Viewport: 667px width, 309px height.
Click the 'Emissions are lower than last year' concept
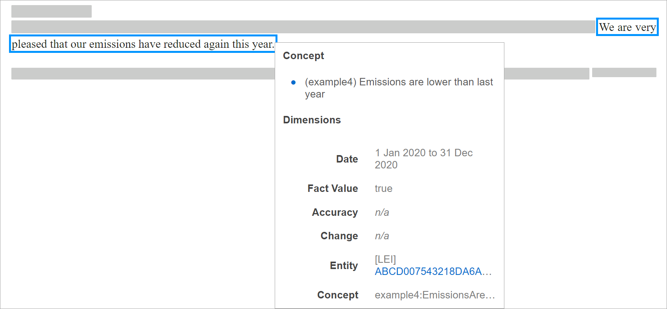399,88
